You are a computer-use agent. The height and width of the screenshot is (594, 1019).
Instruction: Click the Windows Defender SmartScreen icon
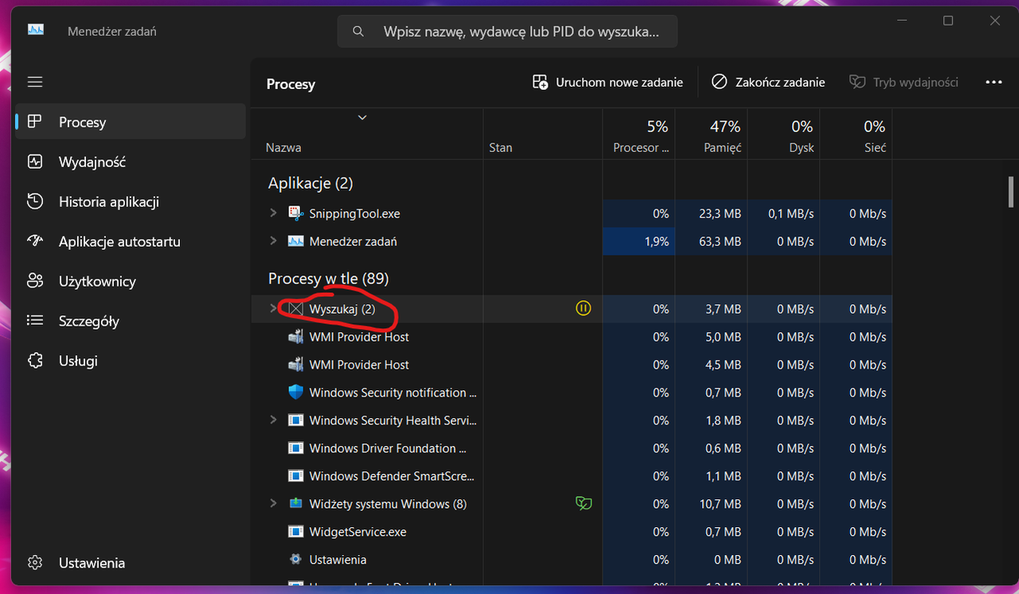pos(296,476)
